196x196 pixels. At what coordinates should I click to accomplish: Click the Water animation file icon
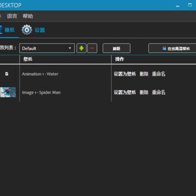point(7,74)
